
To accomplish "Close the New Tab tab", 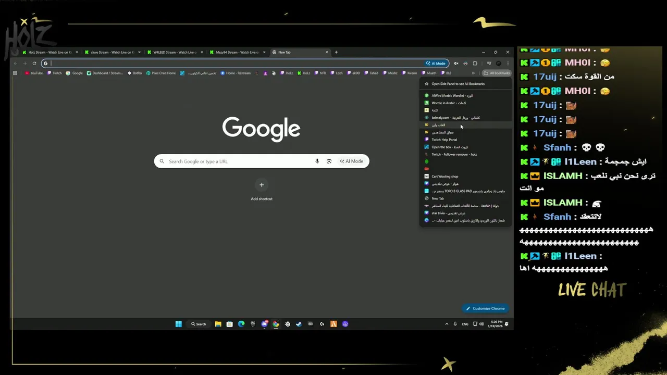I will point(327,52).
